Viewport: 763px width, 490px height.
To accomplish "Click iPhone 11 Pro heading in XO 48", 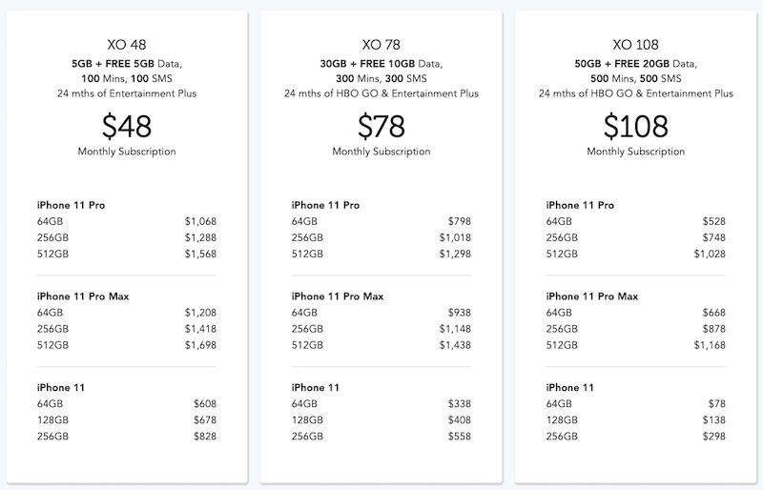I will tap(72, 205).
